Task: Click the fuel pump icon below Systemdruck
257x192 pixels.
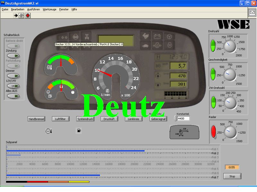Action: pyautogui.click(x=79, y=130)
